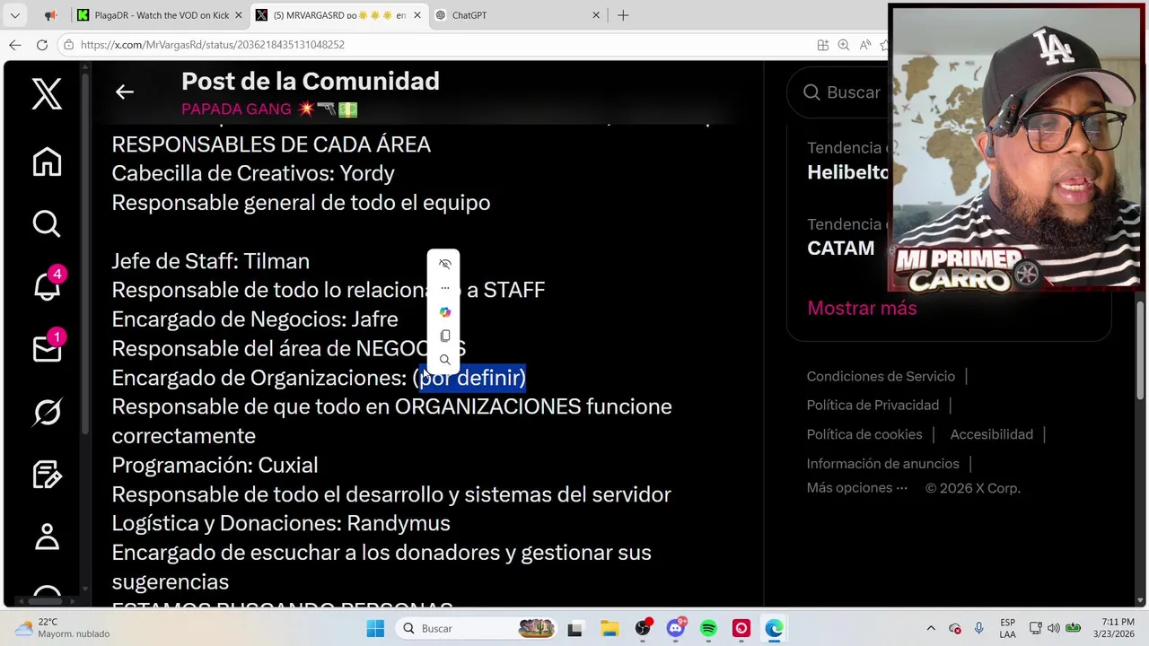Open the Profile person icon in sidebar

(47, 537)
